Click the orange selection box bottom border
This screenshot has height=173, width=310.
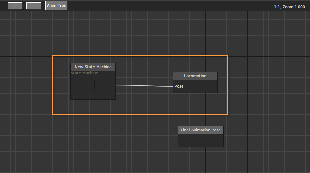[140, 114]
